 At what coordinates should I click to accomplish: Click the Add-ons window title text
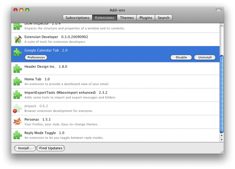pyautogui.click(x=117, y=10)
